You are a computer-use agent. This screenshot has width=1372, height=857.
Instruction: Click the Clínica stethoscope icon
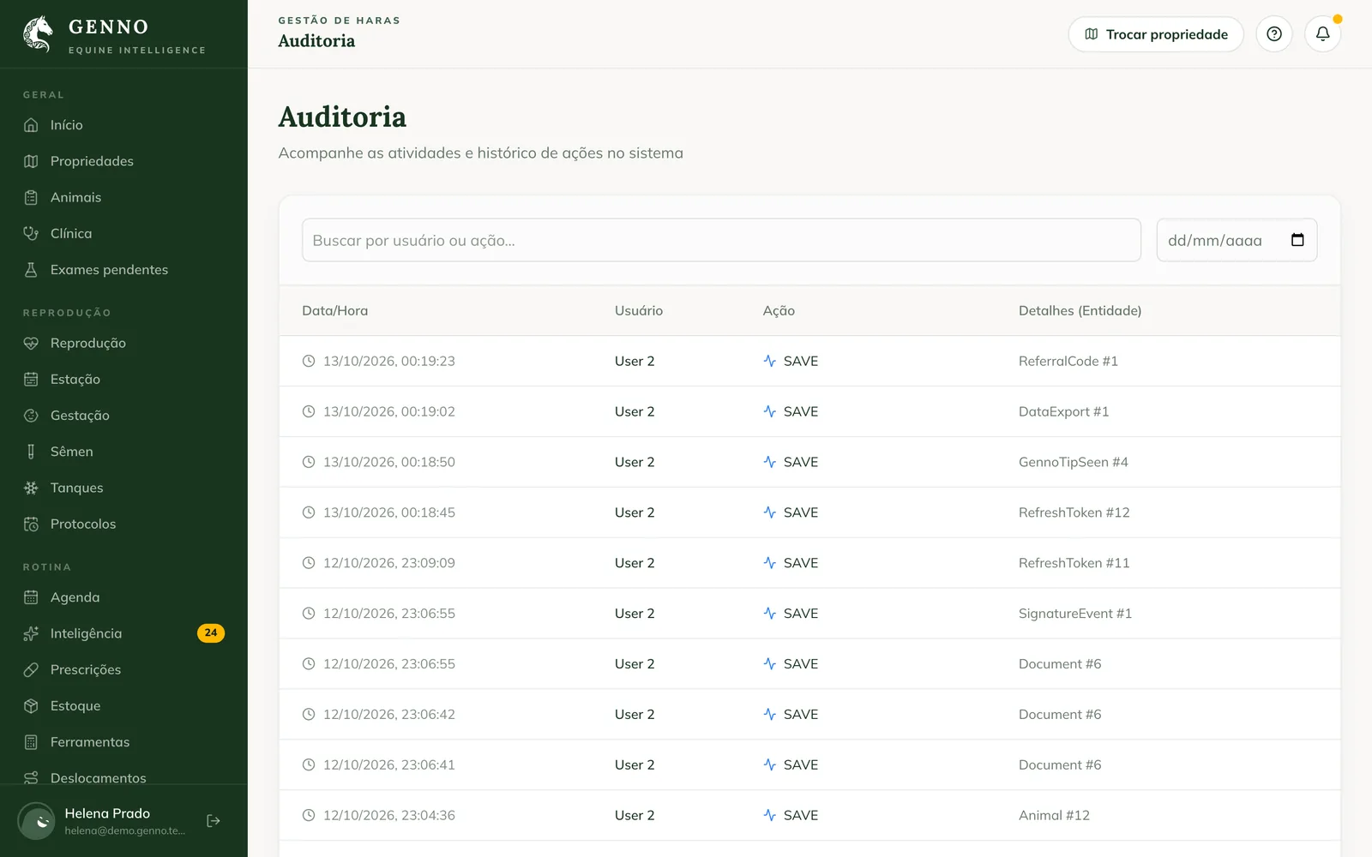31,233
